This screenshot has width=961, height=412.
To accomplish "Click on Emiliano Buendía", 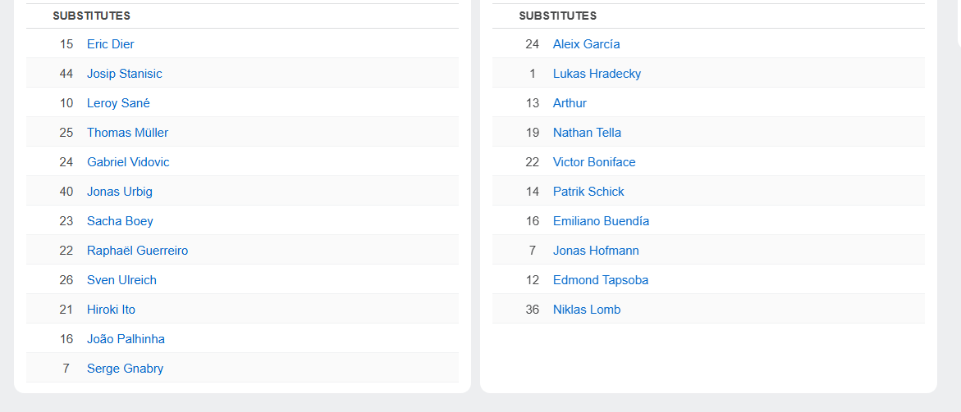I will pos(601,221).
